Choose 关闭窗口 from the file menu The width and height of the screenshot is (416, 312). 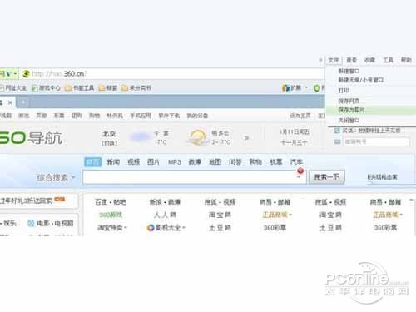[x=371, y=121]
